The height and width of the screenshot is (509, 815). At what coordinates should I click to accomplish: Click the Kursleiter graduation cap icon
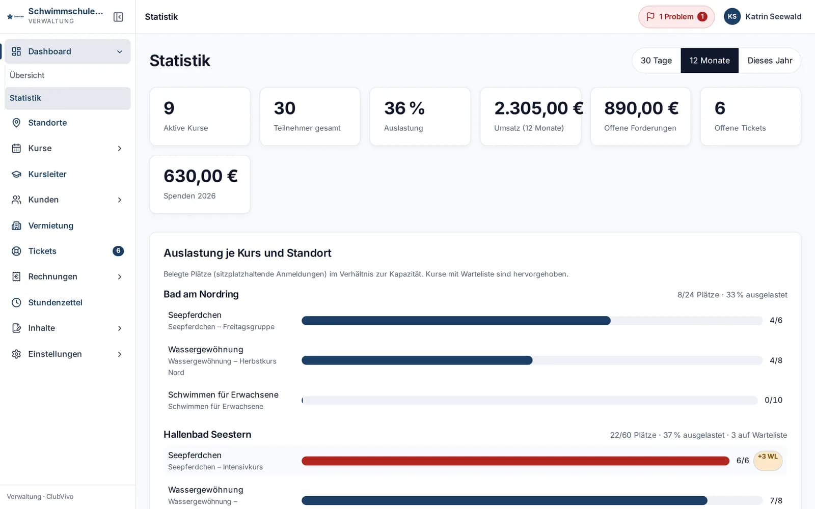16,174
